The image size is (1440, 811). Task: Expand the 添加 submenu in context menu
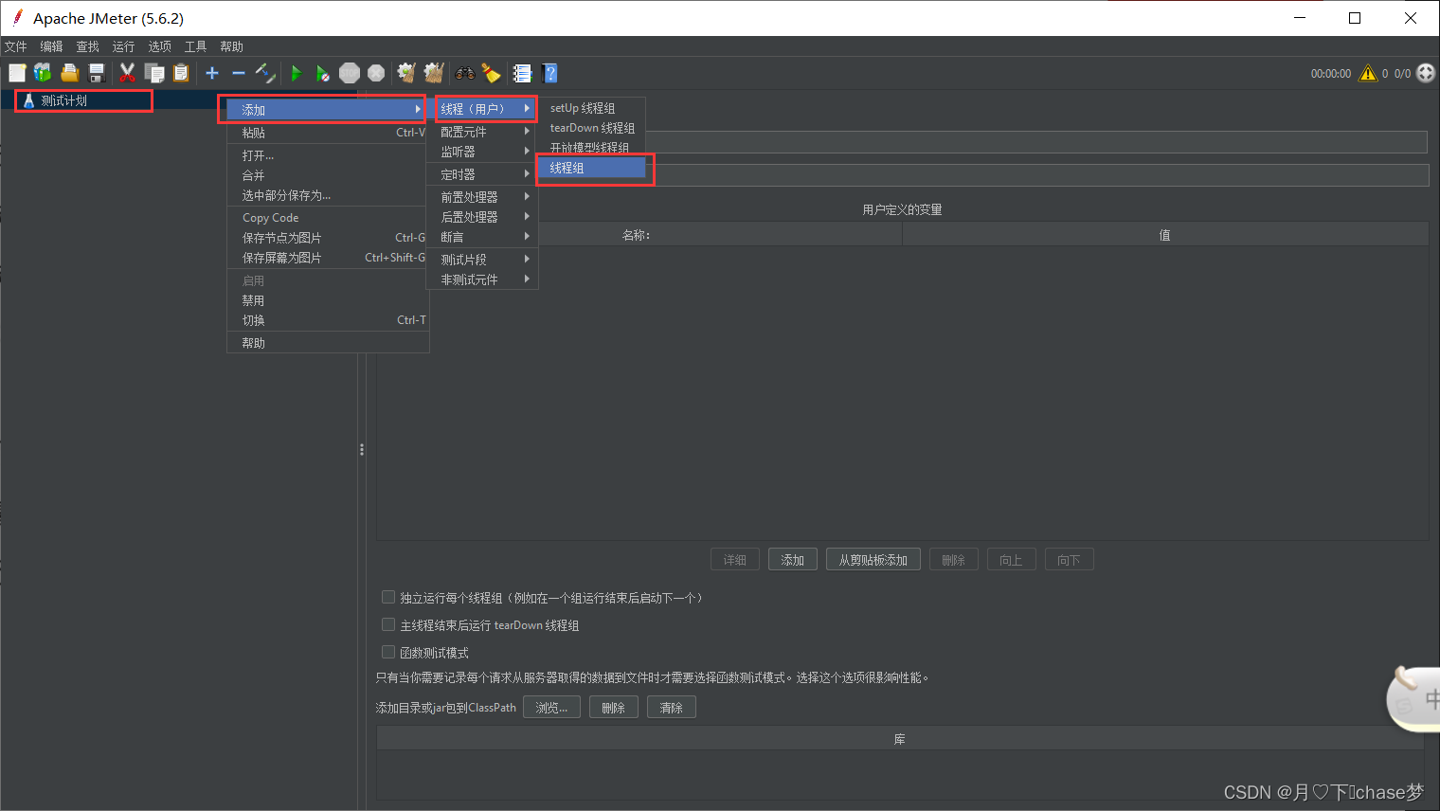tap(327, 110)
